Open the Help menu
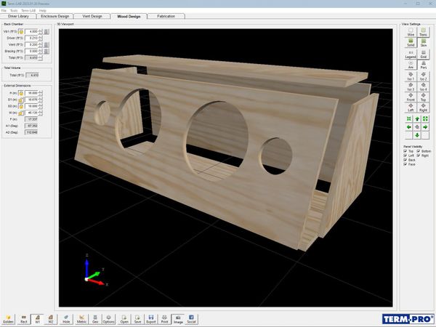 click(x=43, y=11)
